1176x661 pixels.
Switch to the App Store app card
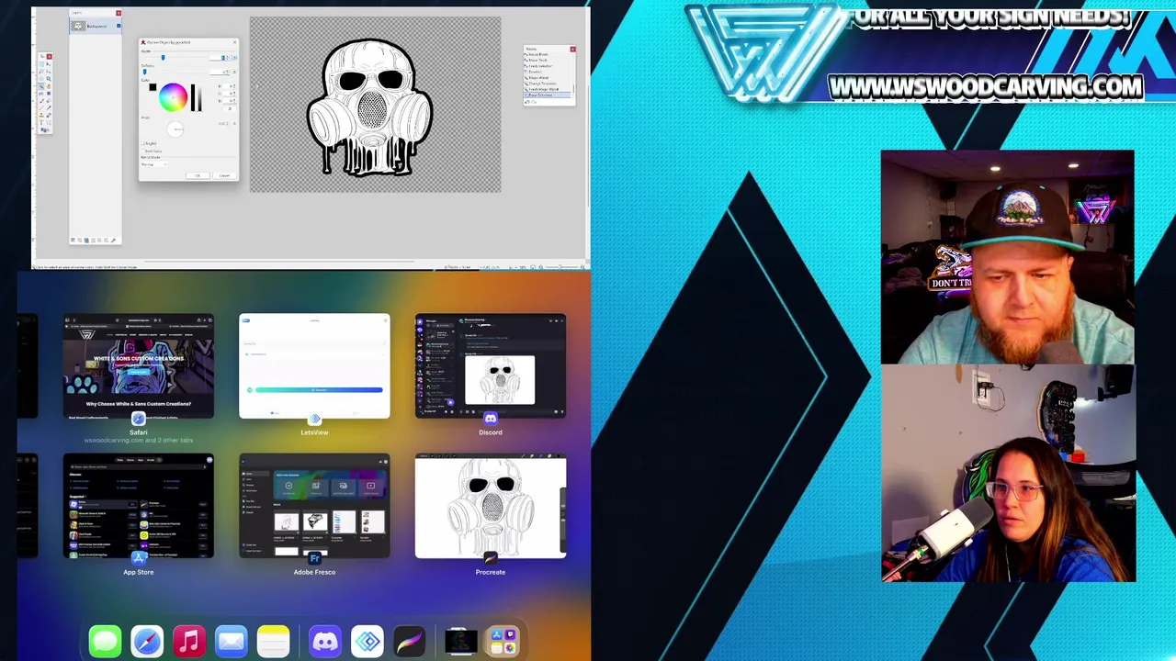[x=139, y=506]
